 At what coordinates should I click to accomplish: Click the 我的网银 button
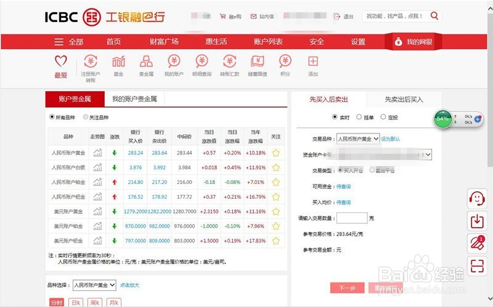coord(413,42)
